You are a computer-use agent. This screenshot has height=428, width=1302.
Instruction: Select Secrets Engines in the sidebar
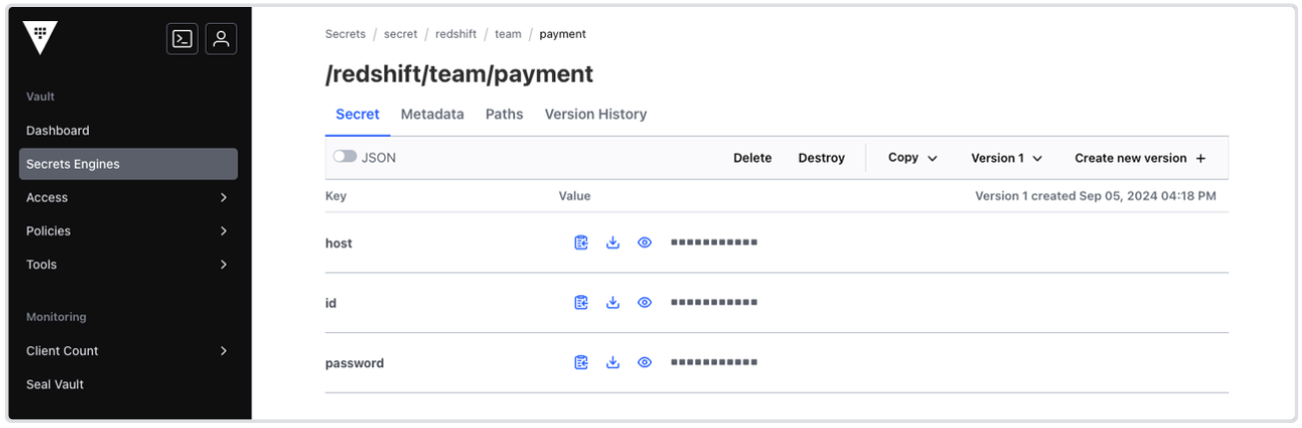(x=128, y=164)
